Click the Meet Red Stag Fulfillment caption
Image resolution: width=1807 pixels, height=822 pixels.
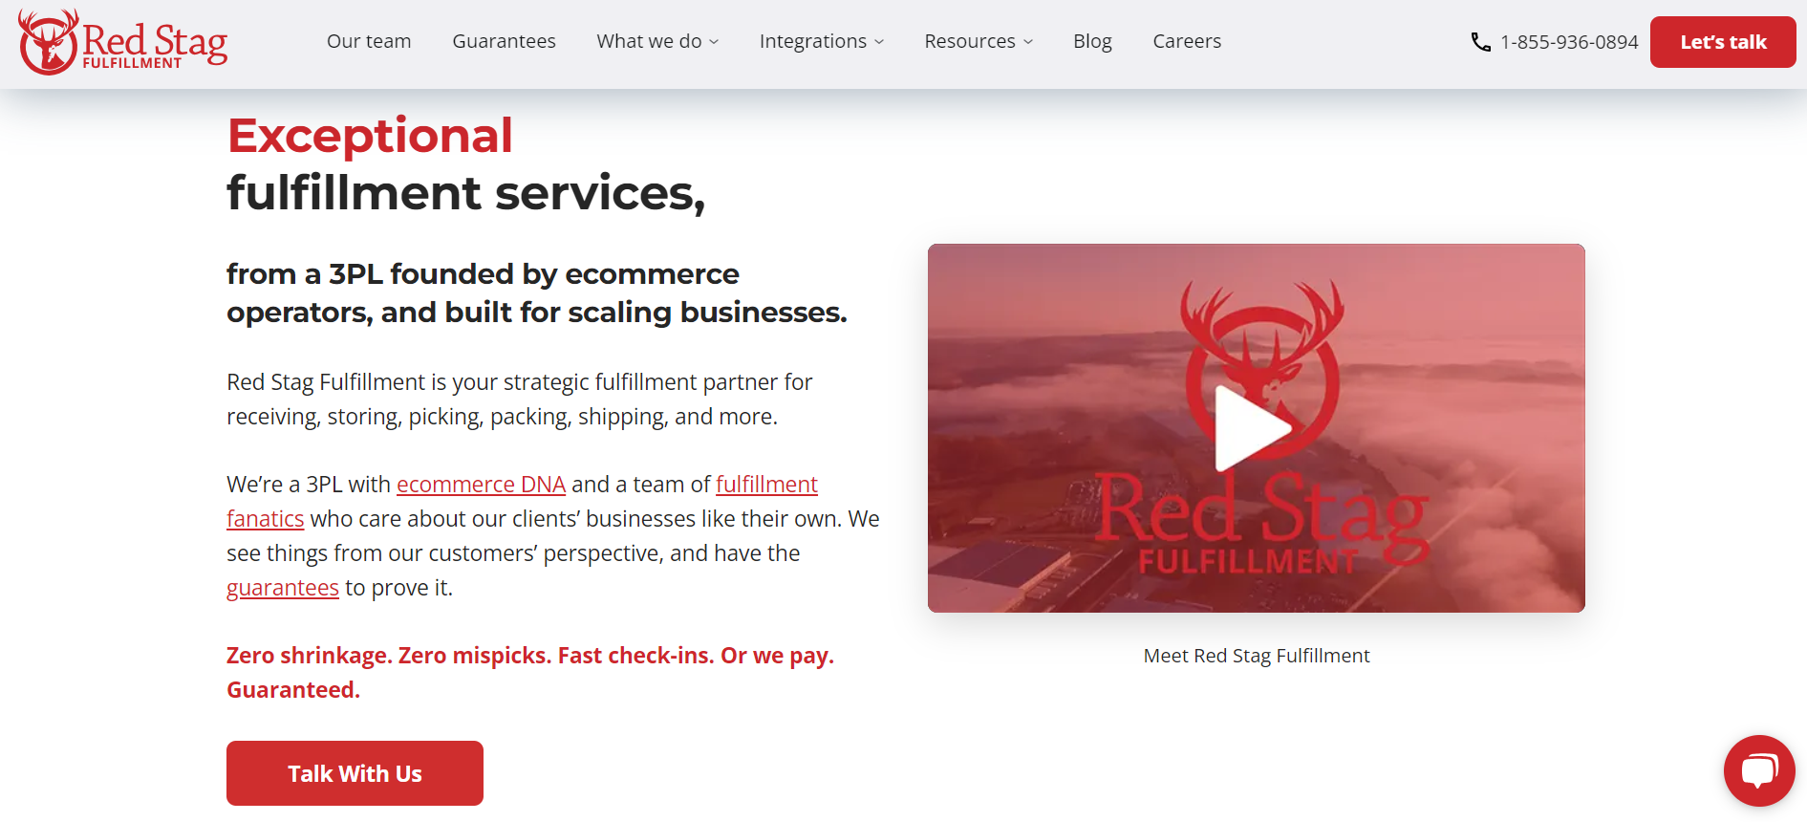click(1256, 656)
